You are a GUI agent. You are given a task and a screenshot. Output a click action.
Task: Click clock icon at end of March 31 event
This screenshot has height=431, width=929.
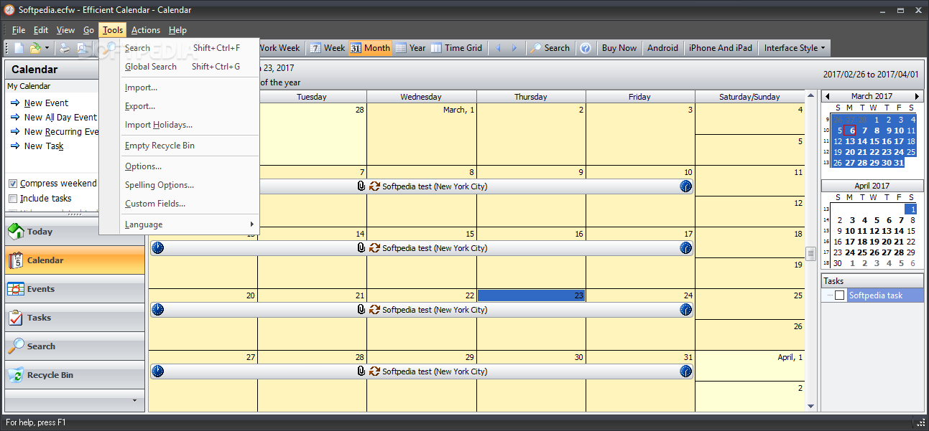pos(686,371)
